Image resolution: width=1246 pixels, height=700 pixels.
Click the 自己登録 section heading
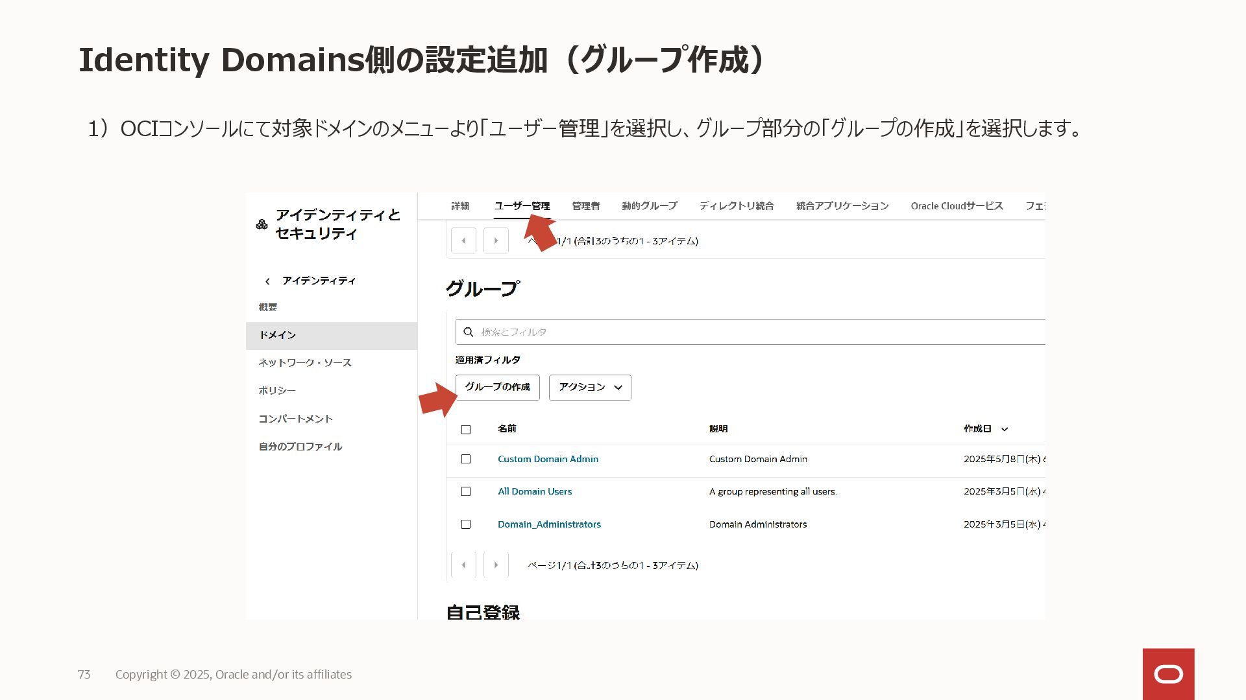(483, 612)
